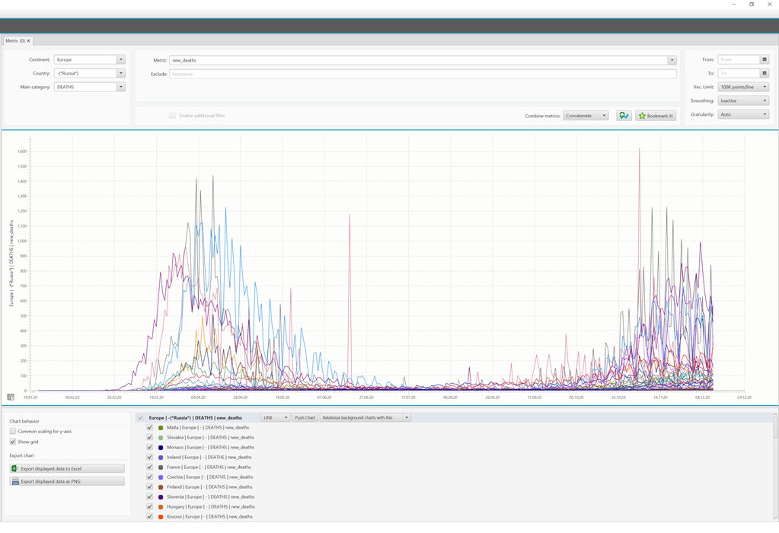Click the Excel icon on the export button
Image resolution: width=779 pixels, height=533 pixels.
(x=14, y=470)
